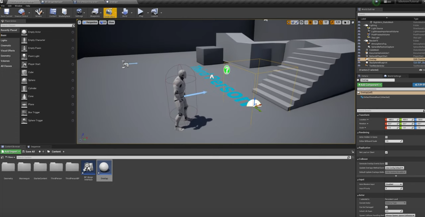Open Update Overlaps Method dropdown
Image resolution: width=425 pixels, height=217 pixels.
point(394,168)
